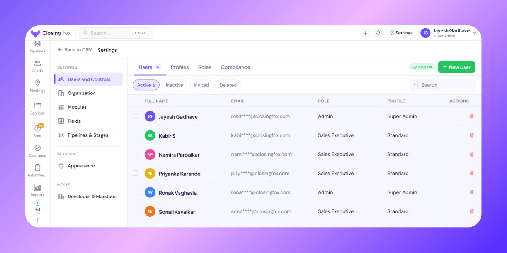Open Leads from the left sidebar

tap(37, 66)
